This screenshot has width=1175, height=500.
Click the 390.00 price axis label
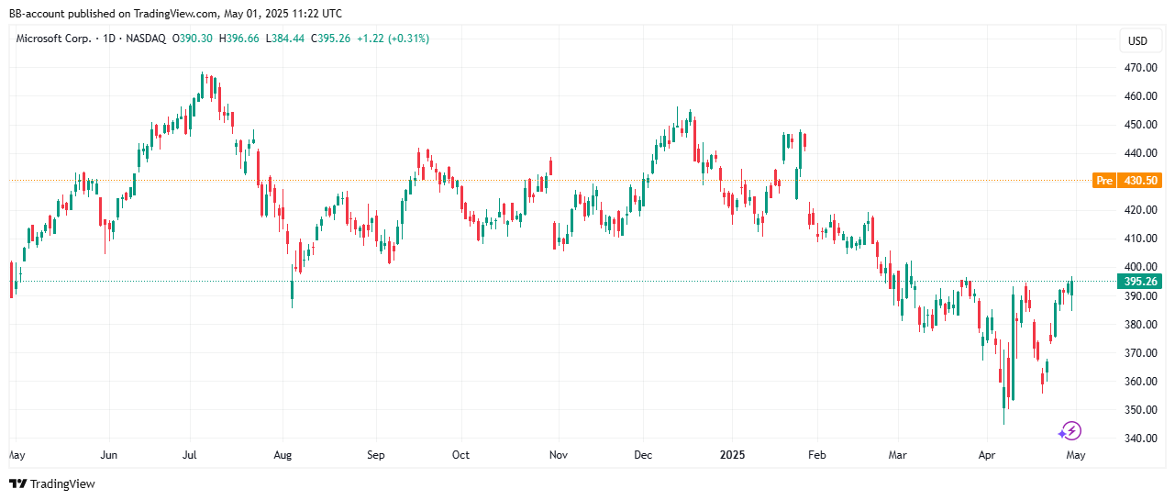(1140, 296)
